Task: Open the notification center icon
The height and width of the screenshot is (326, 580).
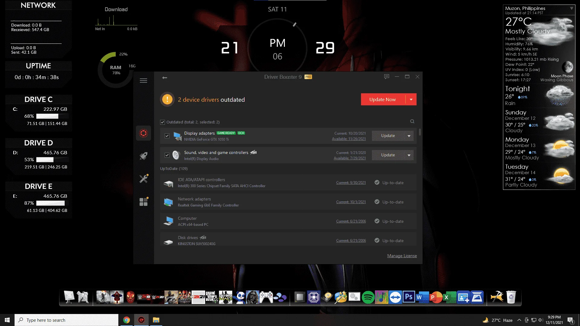Action: coord(570,320)
